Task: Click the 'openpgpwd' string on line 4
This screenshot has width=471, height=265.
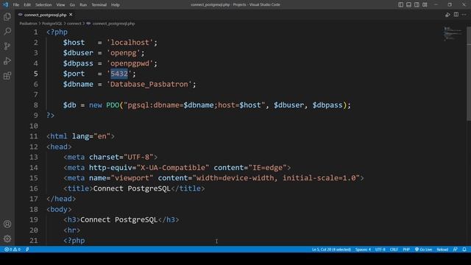Action: coord(130,63)
